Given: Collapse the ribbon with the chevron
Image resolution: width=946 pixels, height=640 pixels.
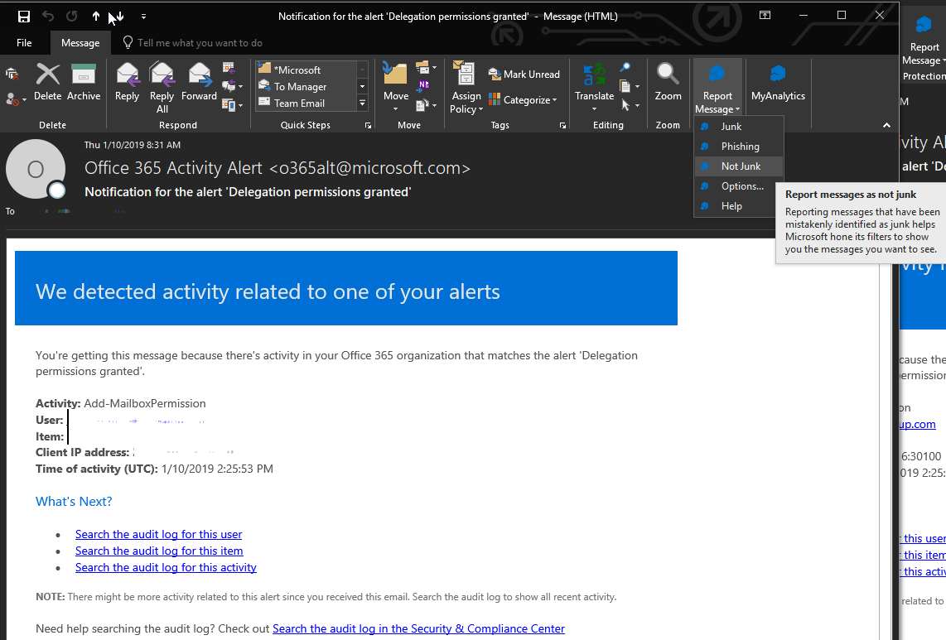Looking at the screenshot, I should tap(886, 126).
